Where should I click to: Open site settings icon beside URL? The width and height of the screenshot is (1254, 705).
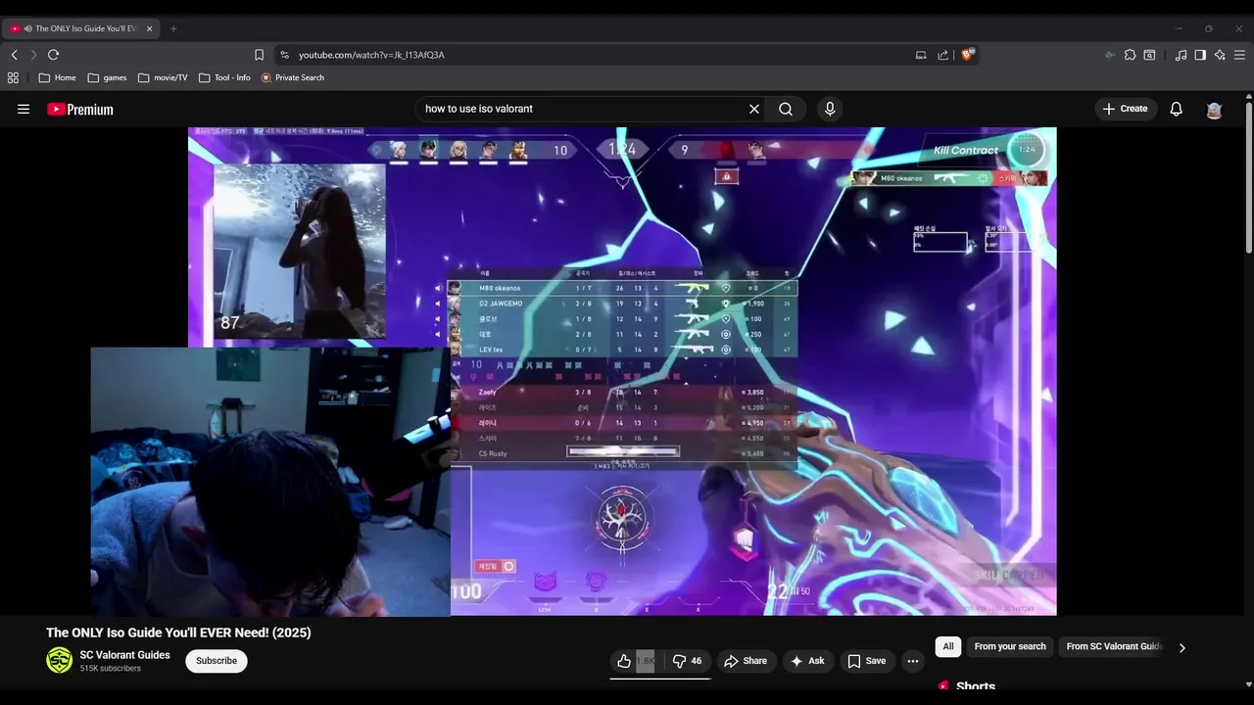(284, 55)
